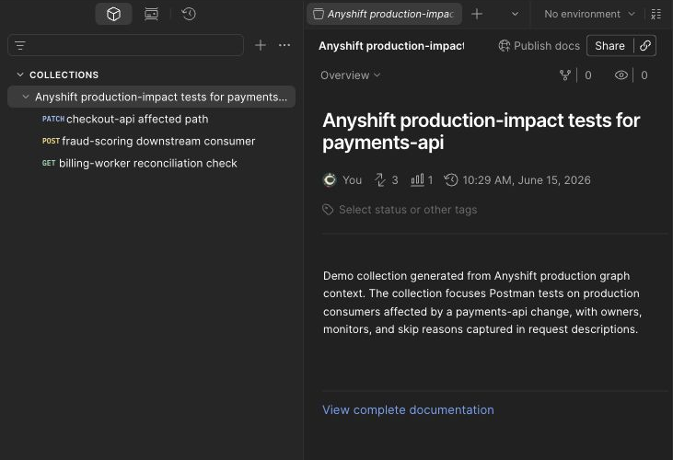Click the requests count icon showing 3
This screenshot has width=673, height=460.
[x=380, y=180]
